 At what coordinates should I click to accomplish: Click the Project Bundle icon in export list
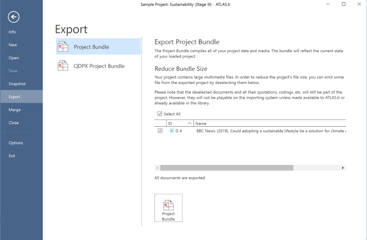pyautogui.click(x=63, y=47)
